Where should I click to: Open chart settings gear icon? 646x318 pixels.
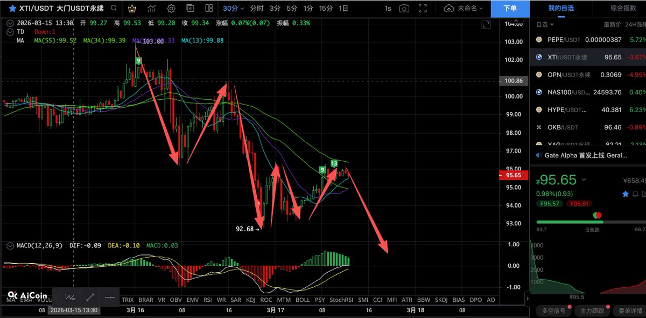click(171, 9)
